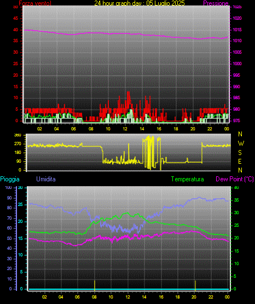The width and height of the screenshot is (255, 304).
Task: Click the 12 hour tick on the top graph
Action: click(125, 129)
